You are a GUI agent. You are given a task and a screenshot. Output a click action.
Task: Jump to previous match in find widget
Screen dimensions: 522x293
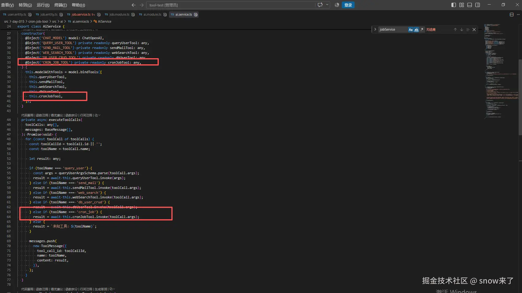coord(455,30)
